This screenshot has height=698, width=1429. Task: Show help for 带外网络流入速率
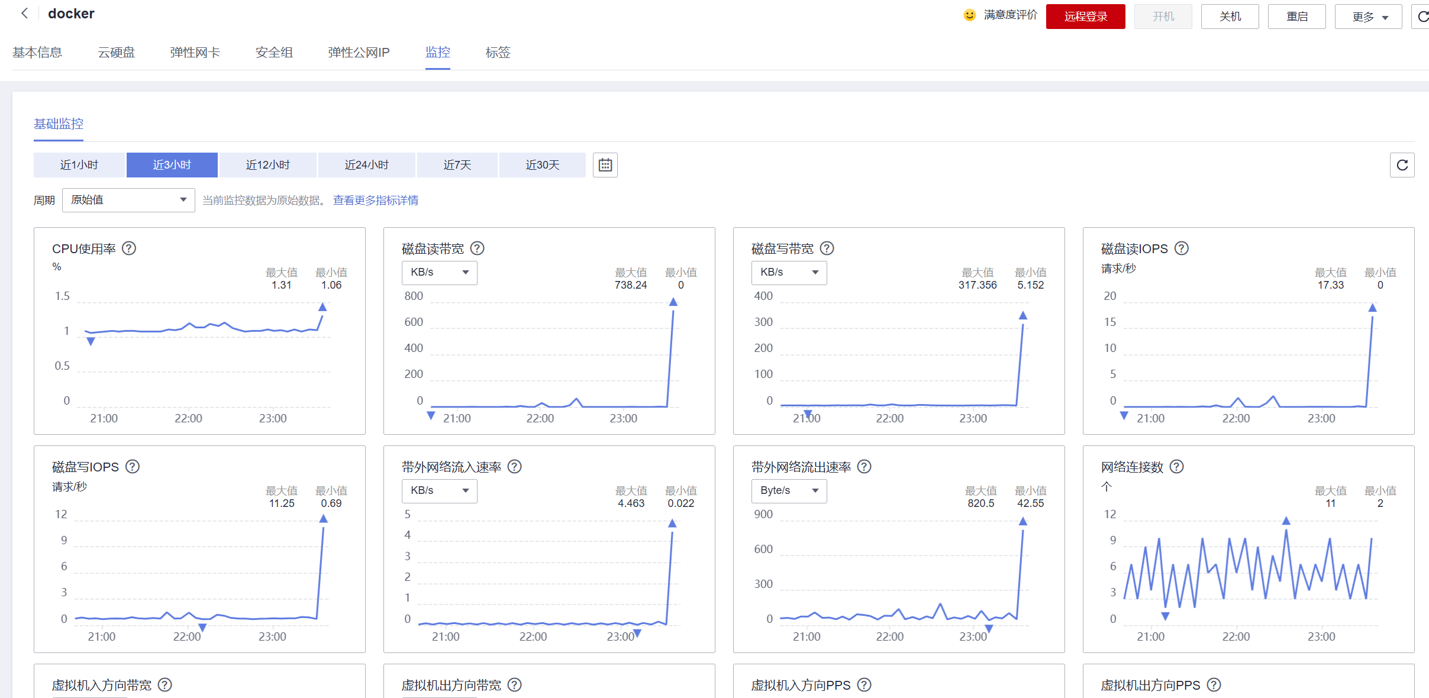pos(515,467)
